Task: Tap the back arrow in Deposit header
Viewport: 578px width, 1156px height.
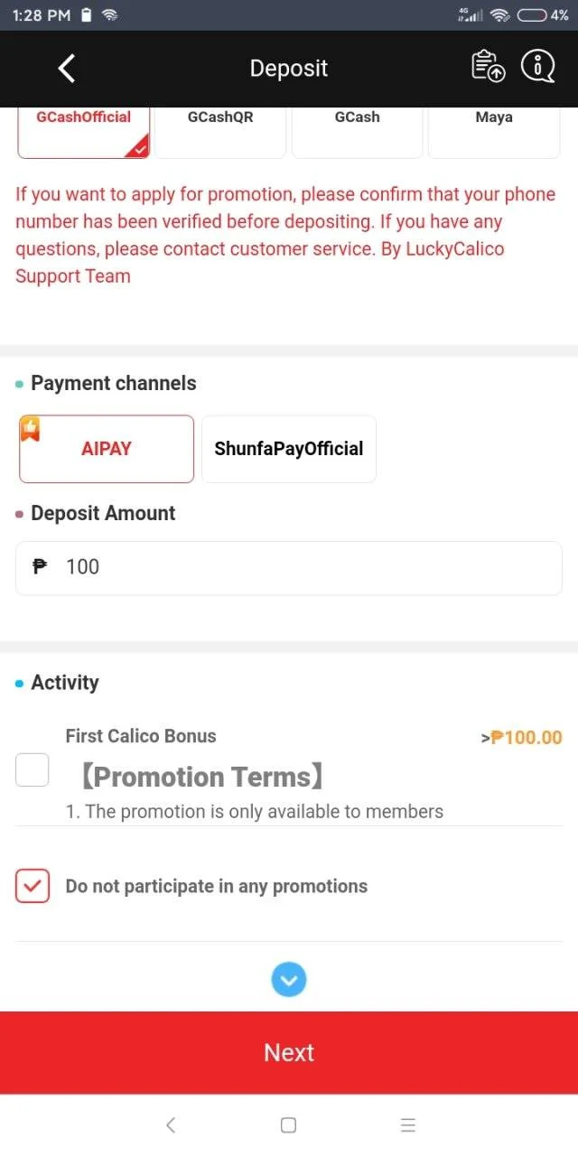Action: pos(66,69)
